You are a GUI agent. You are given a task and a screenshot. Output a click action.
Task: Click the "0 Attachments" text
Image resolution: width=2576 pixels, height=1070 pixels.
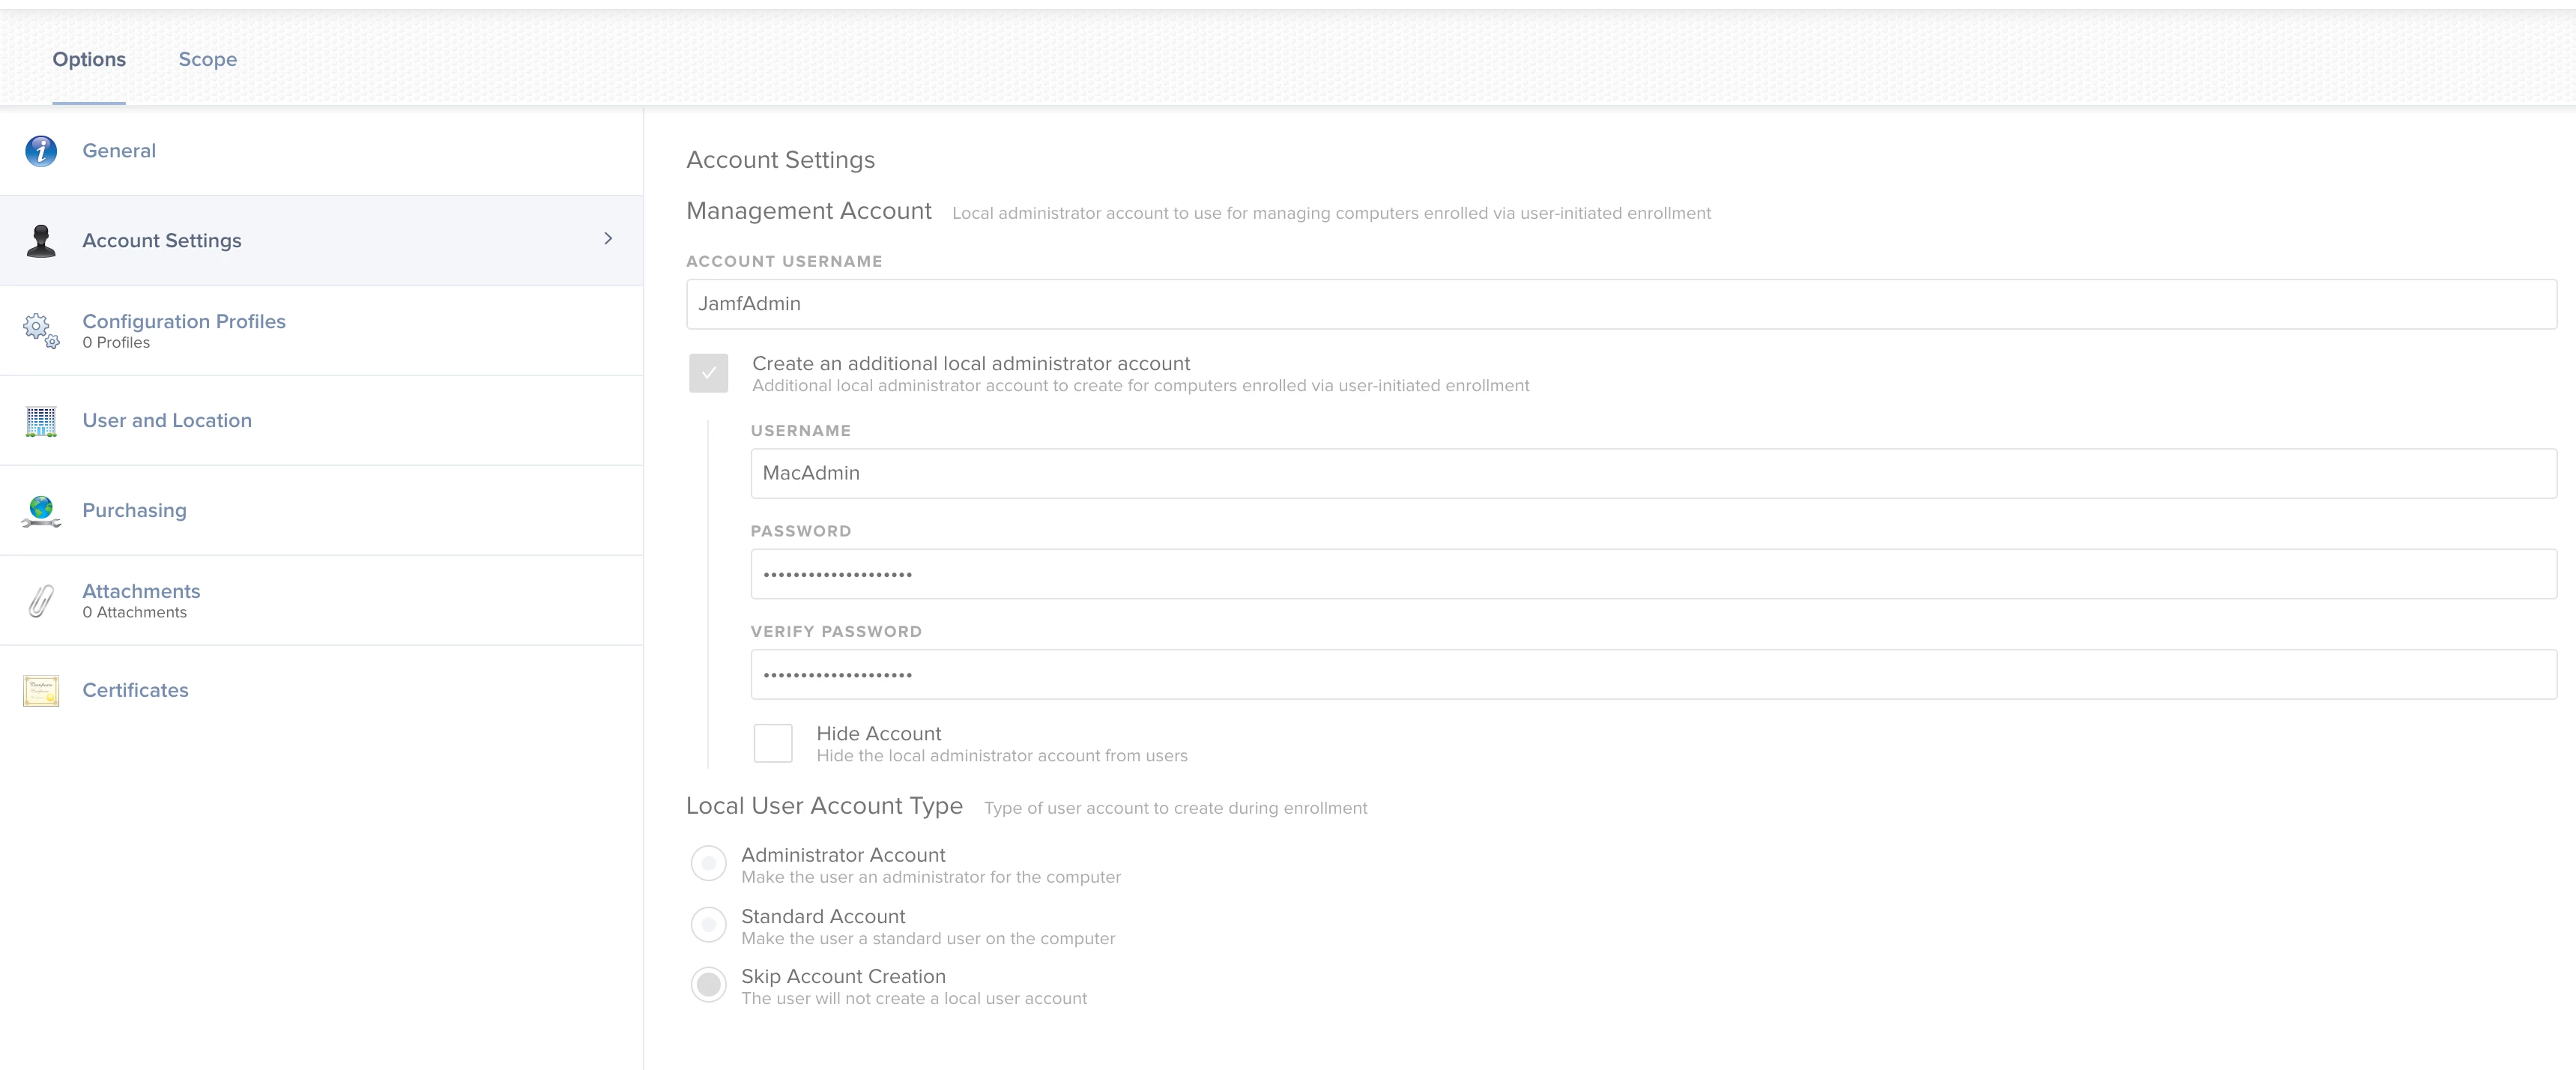(x=135, y=613)
